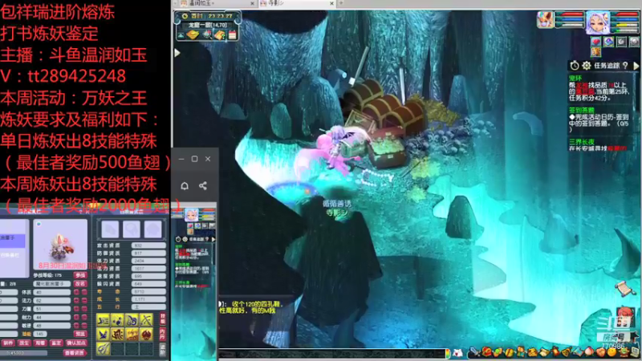Click the pet name input field

coord(52,284)
